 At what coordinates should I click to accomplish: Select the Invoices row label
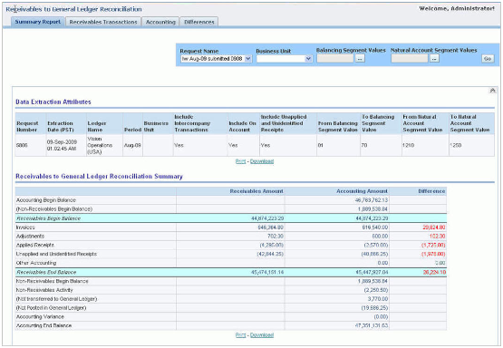[x=25, y=227]
